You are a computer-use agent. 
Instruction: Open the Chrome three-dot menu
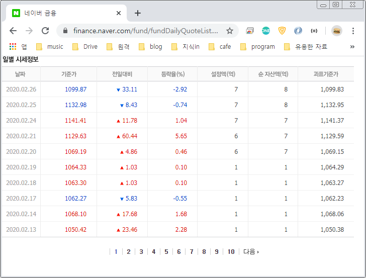click(x=353, y=31)
